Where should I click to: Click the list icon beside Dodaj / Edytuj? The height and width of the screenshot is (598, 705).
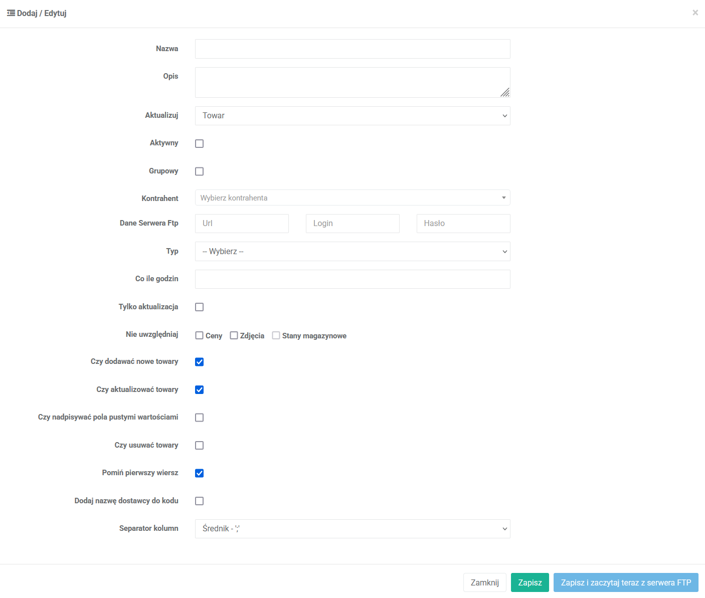click(11, 13)
